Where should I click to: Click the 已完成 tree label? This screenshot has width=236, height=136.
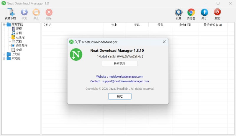point(16,54)
